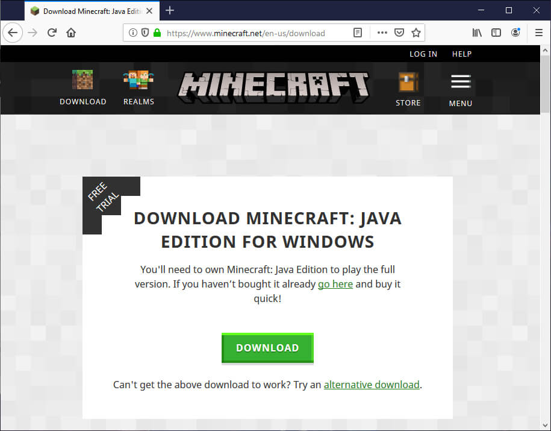Open a new tab with the plus button

point(170,11)
